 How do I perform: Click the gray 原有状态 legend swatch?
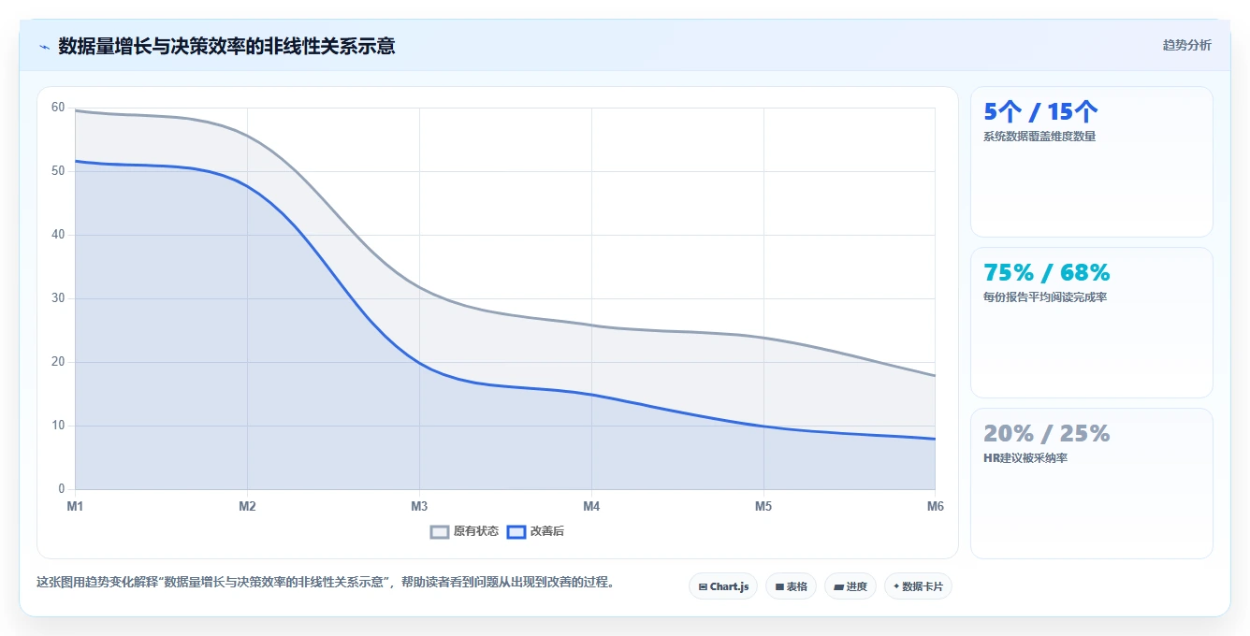click(x=440, y=531)
